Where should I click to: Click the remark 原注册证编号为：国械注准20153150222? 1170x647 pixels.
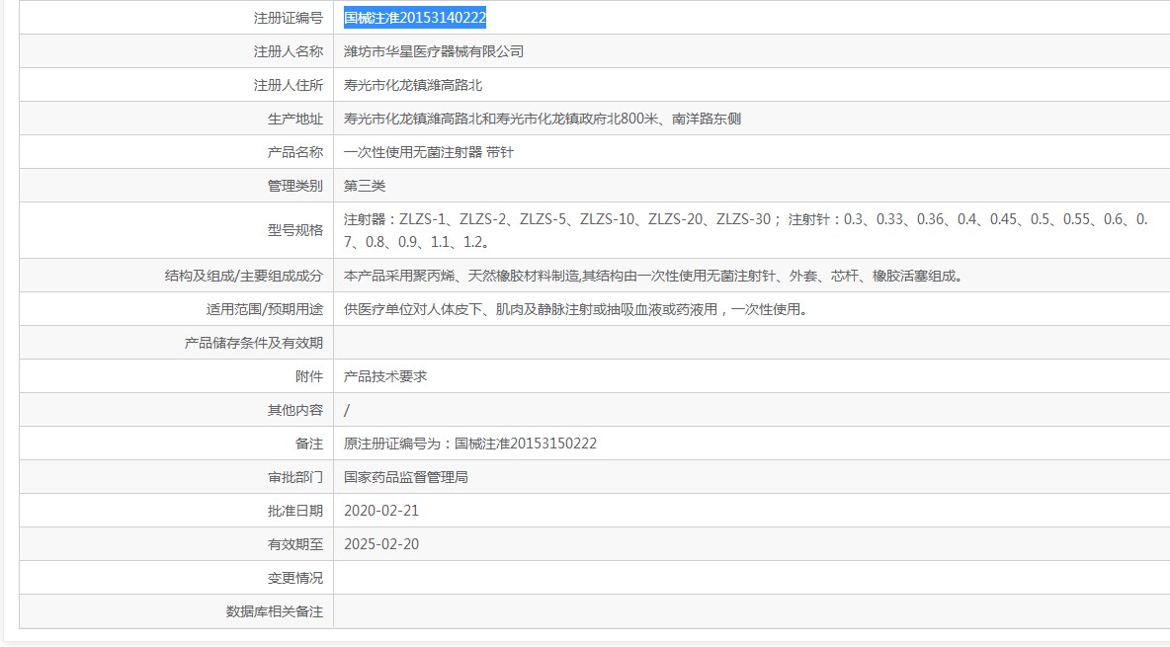click(x=470, y=445)
